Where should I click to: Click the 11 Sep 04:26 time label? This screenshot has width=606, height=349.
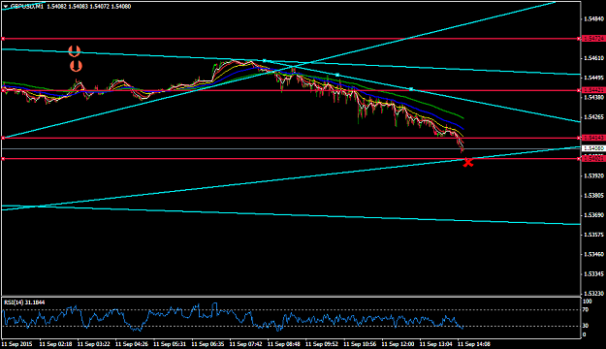point(132,344)
